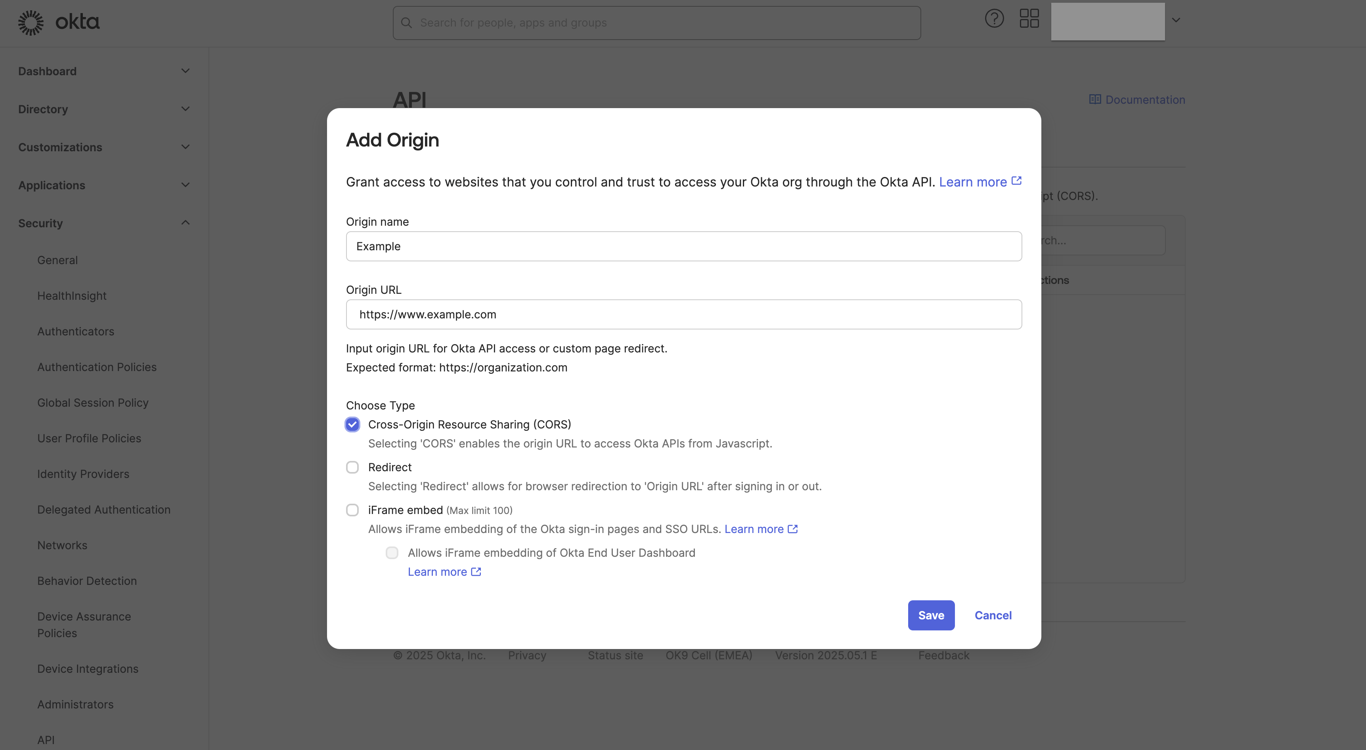Click the account name box in the header
Viewport: 1366px width, 750px height.
[1108, 21]
